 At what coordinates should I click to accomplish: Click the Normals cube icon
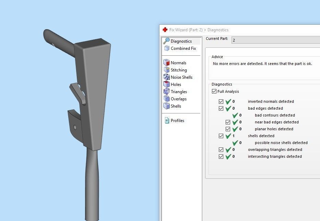click(167, 63)
